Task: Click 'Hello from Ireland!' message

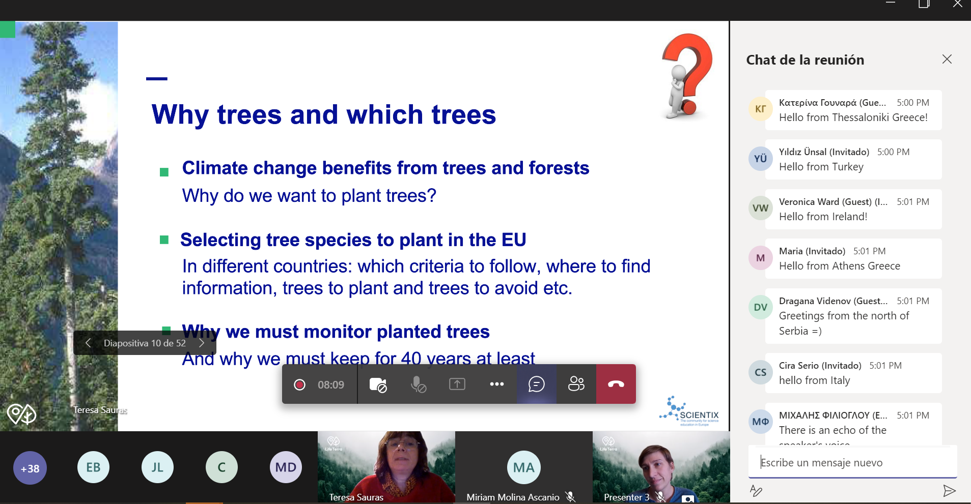Action: [x=823, y=217]
